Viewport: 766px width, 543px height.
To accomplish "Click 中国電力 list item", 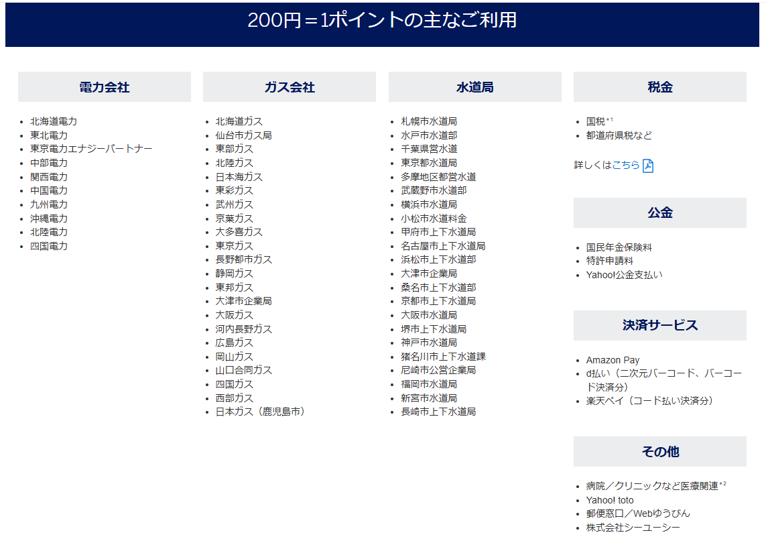I will click(49, 190).
